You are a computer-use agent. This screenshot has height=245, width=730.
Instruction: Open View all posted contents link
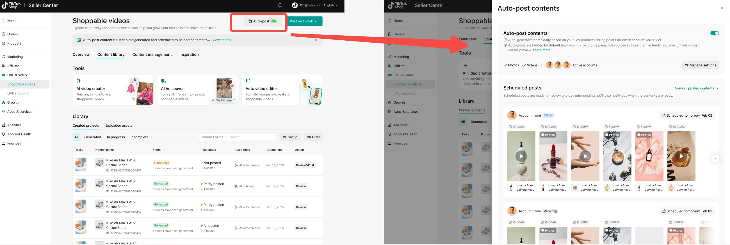[x=696, y=88]
